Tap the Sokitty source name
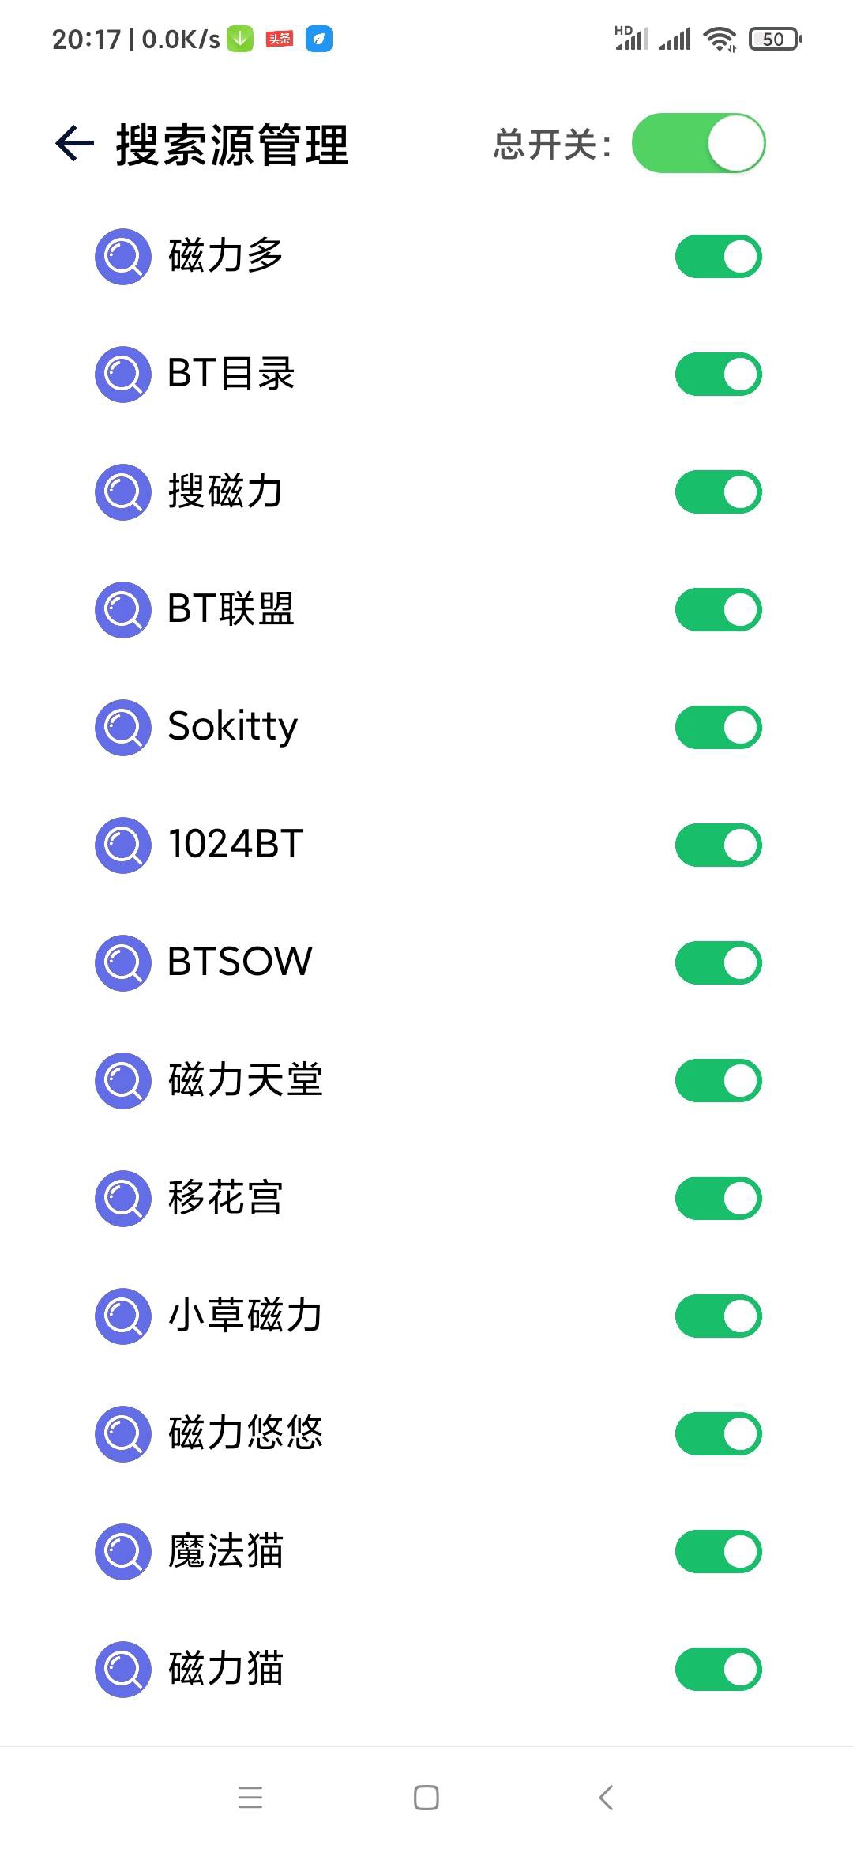The image size is (853, 1849). pos(233,727)
